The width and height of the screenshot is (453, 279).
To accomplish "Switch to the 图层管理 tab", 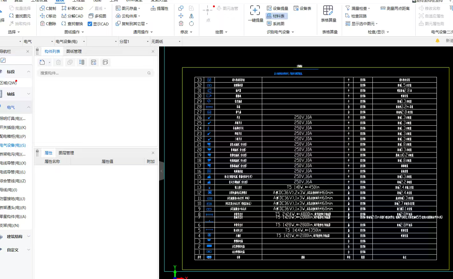I will click(x=66, y=153).
